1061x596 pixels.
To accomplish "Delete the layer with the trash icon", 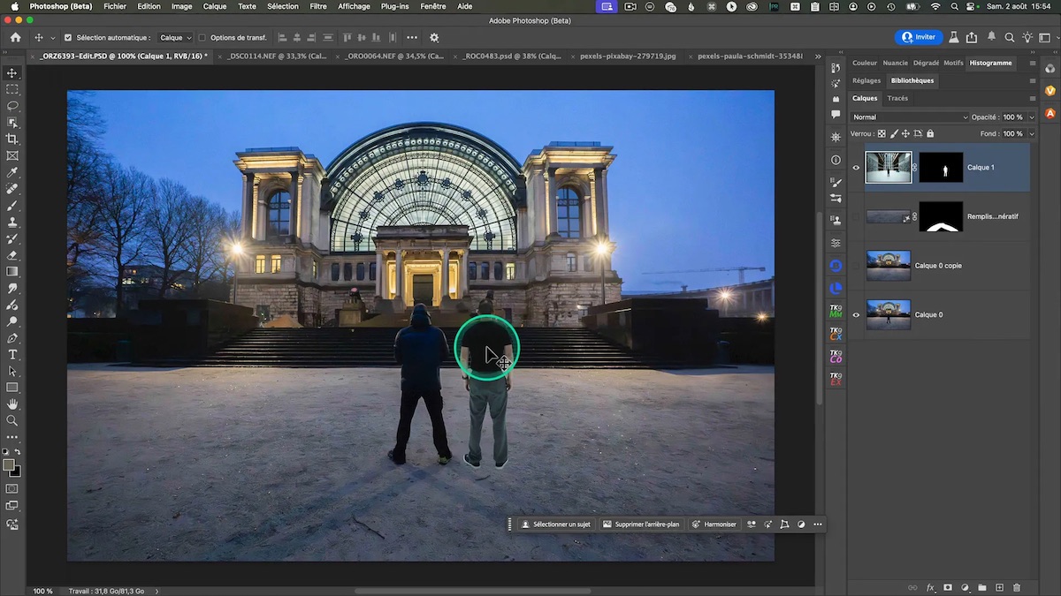I will pos(1017,587).
